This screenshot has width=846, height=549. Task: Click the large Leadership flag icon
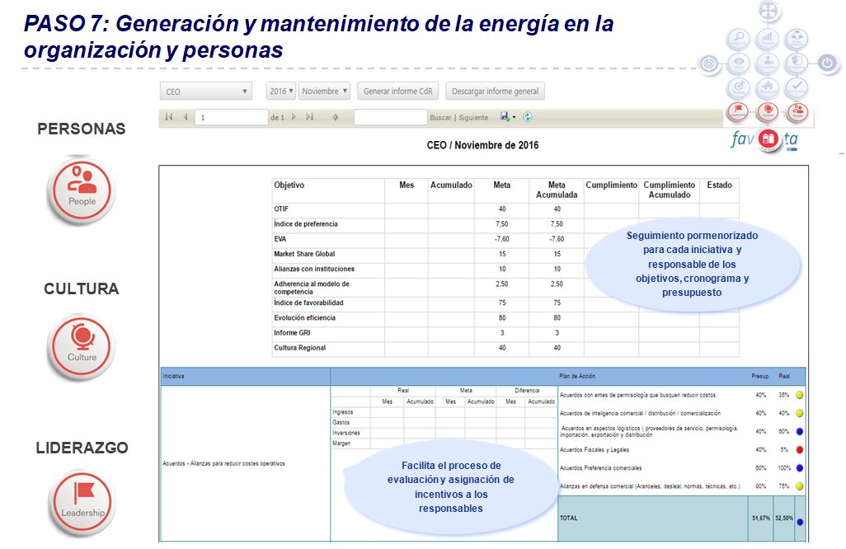click(x=82, y=503)
